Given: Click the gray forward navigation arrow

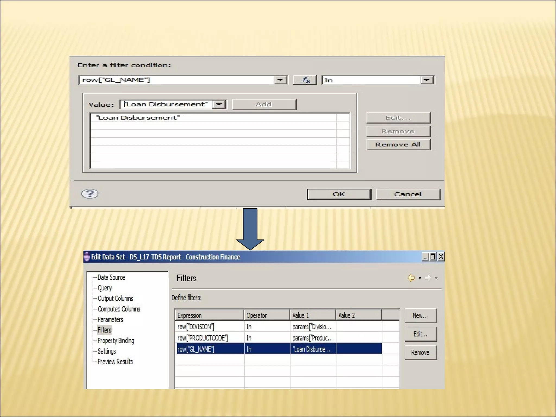Looking at the screenshot, I should [x=428, y=278].
